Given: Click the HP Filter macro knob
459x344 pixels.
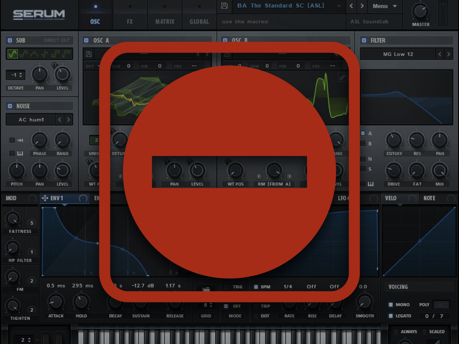Looking at the screenshot, I should [13, 247].
